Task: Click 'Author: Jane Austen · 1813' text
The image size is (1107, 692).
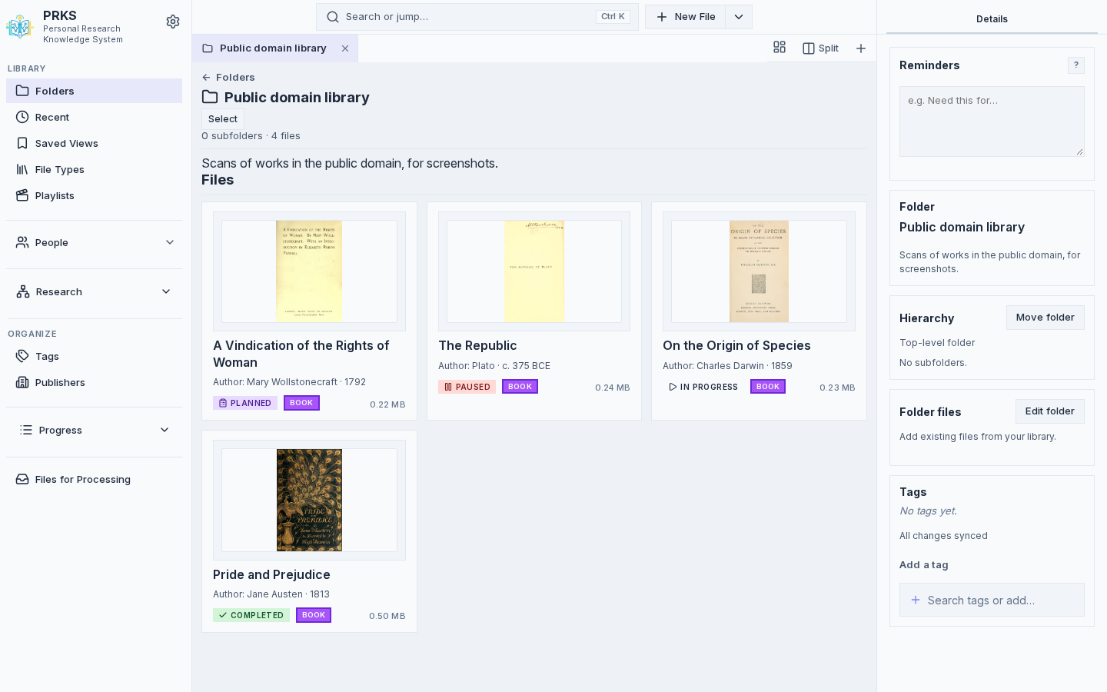Action: (x=271, y=594)
